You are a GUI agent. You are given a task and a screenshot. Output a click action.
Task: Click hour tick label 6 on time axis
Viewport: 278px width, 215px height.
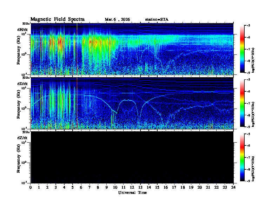81,188
